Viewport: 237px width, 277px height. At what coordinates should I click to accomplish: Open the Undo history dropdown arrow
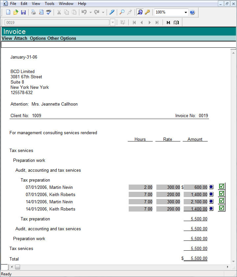91,12
